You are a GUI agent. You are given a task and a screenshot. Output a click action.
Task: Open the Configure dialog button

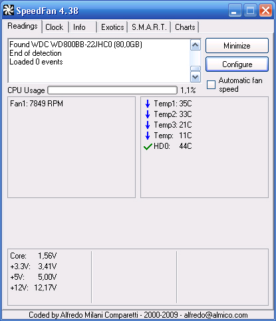click(x=237, y=64)
